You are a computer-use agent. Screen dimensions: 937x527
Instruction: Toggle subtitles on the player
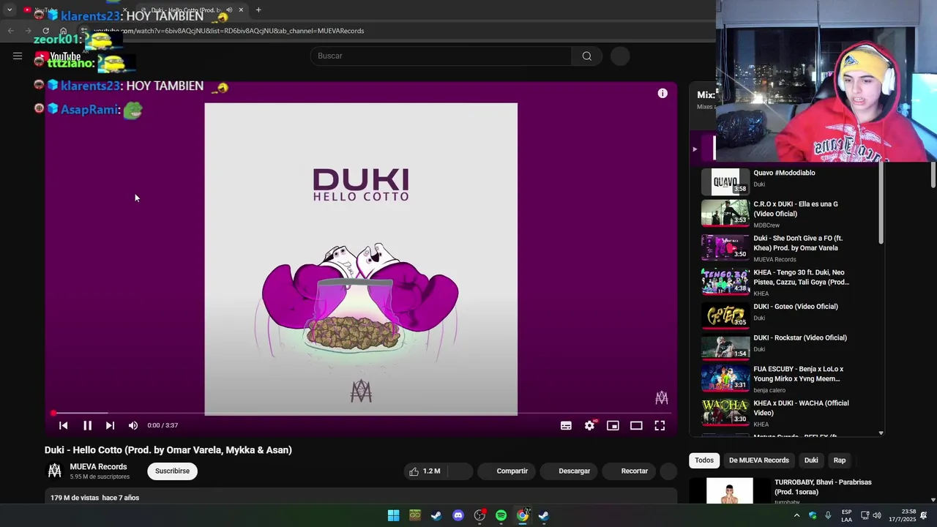(x=566, y=425)
